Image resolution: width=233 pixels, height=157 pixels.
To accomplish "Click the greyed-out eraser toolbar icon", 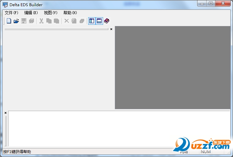I will tap(82, 21).
